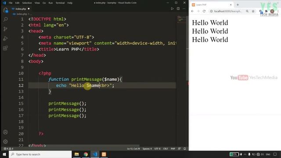Open the Windows Start menu

tap(4, 154)
